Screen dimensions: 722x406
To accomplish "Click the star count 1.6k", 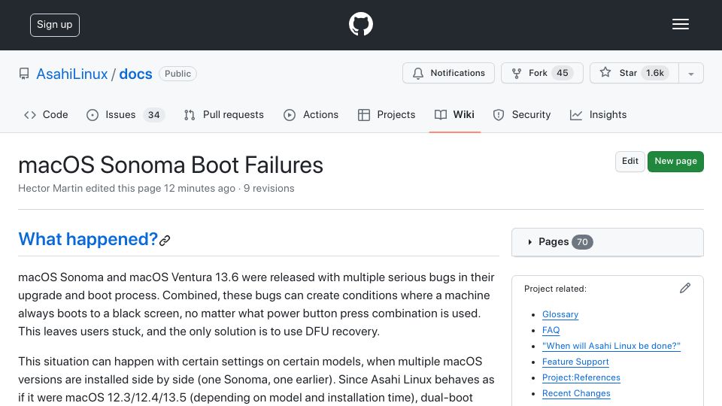I will [655, 73].
